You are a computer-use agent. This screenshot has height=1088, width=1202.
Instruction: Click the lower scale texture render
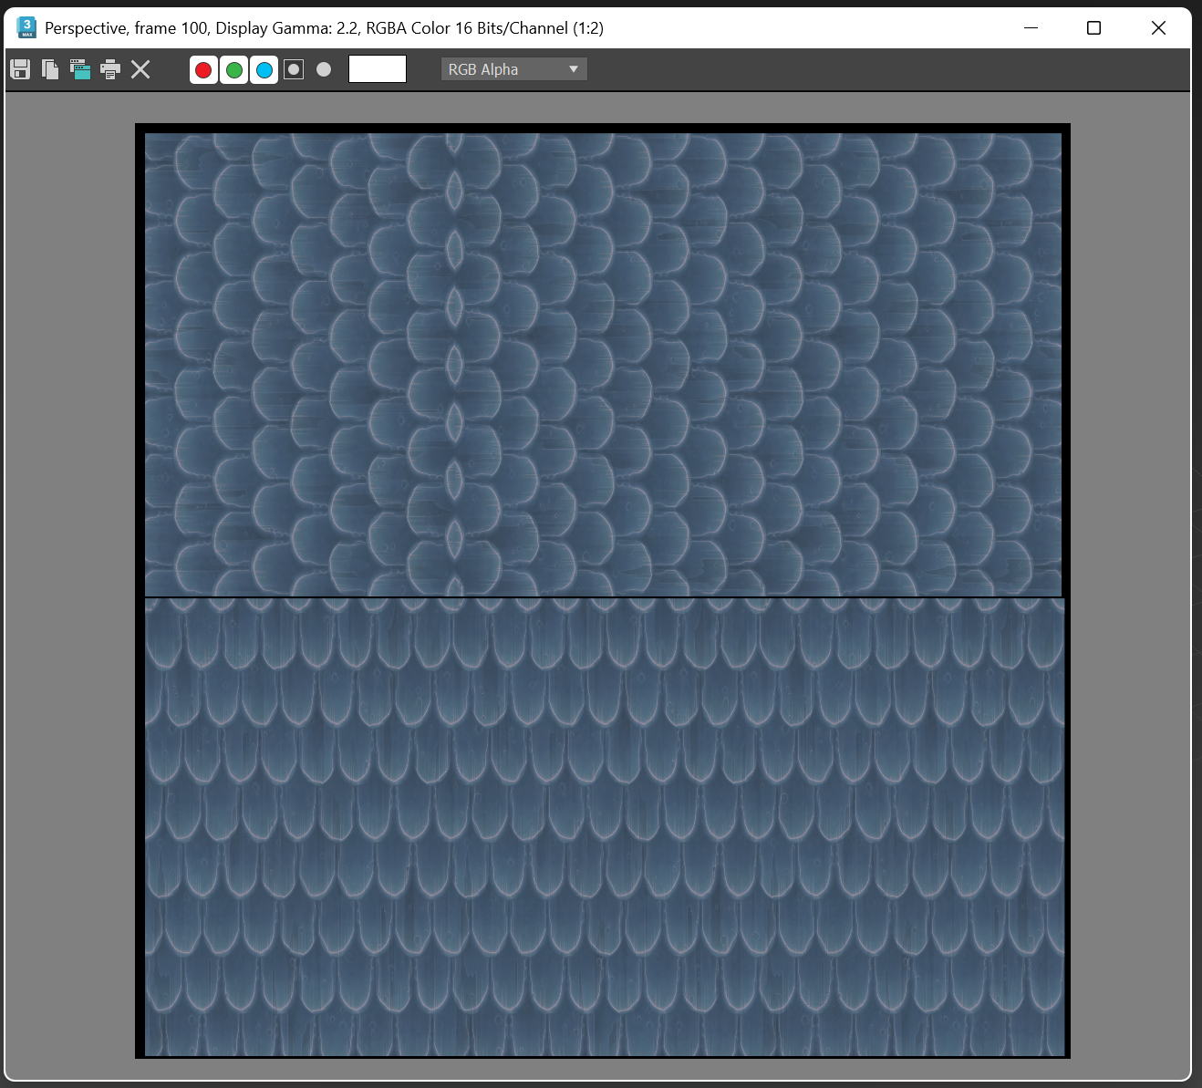click(x=605, y=827)
